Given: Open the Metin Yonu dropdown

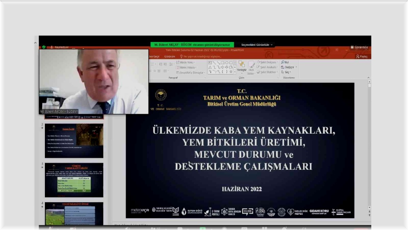Looking at the screenshot, I should 185,62.
